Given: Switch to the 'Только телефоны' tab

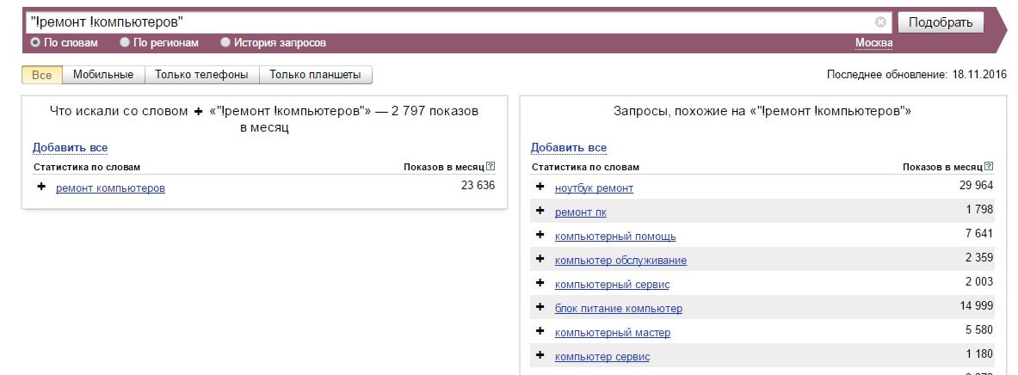Looking at the screenshot, I should (202, 75).
